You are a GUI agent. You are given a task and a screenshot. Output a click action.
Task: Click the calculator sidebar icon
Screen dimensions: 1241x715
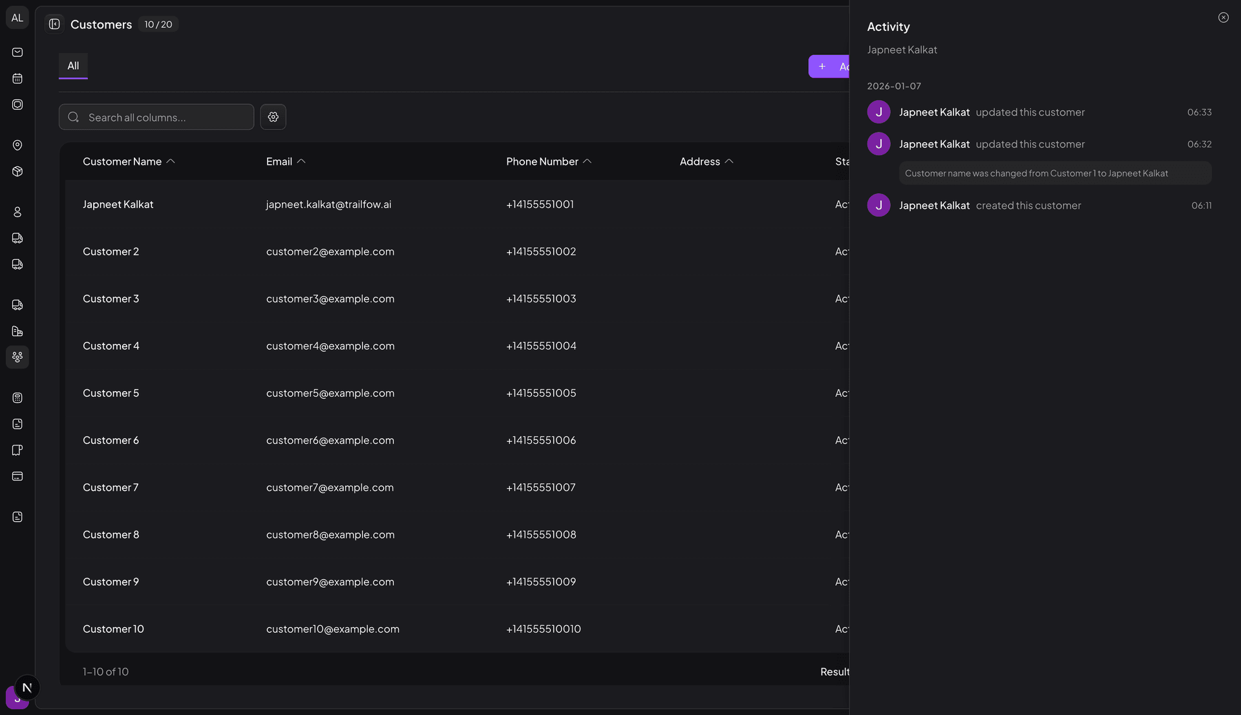pyautogui.click(x=17, y=398)
